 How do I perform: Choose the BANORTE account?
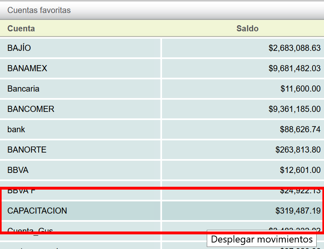[x=27, y=150]
